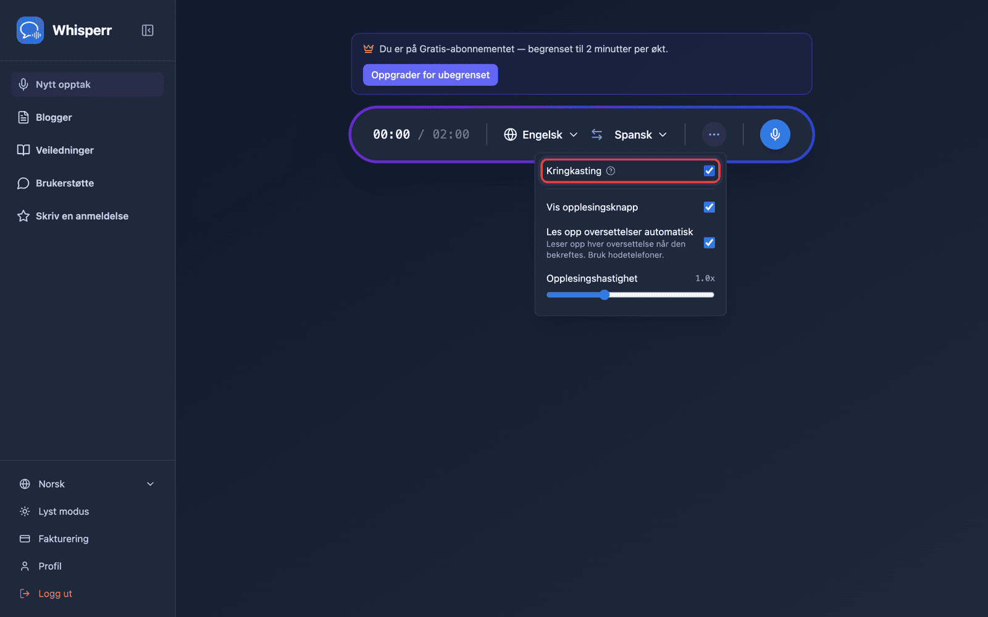Open the three-dot more options menu

pyautogui.click(x=714, y=135)
